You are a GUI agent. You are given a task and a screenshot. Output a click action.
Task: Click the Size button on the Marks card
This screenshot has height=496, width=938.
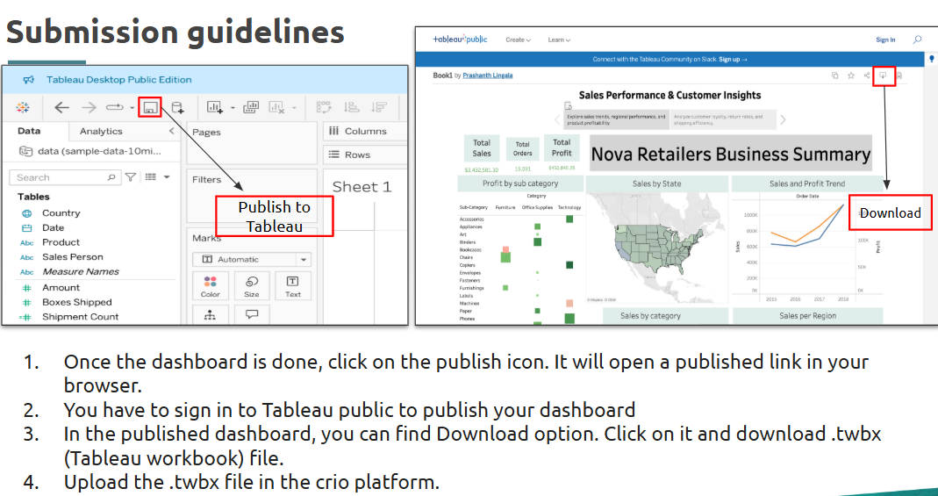pos(252,286)
